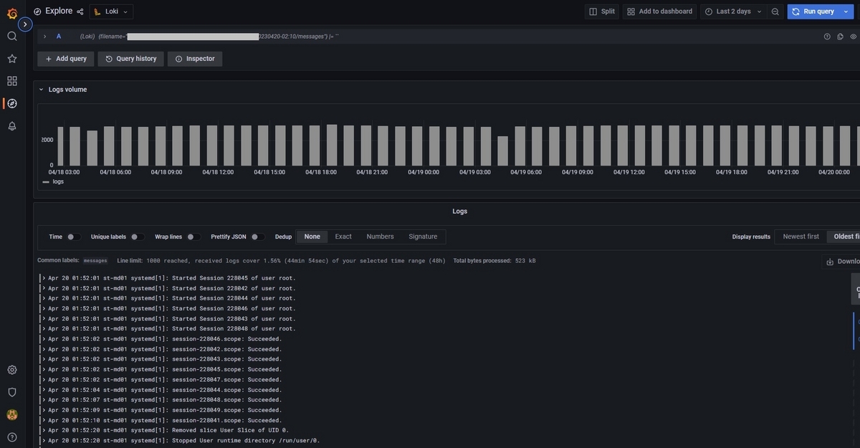This screenshot has width=860, height=448.
Task: Select Newest first display order
Action: point(801,237)
